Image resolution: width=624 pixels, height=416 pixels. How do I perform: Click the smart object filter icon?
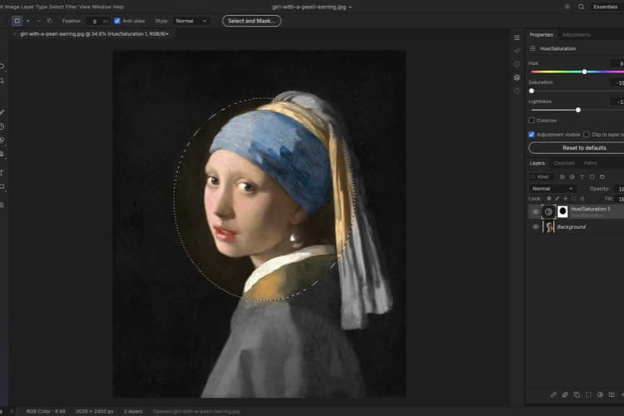tap(602, 176)
